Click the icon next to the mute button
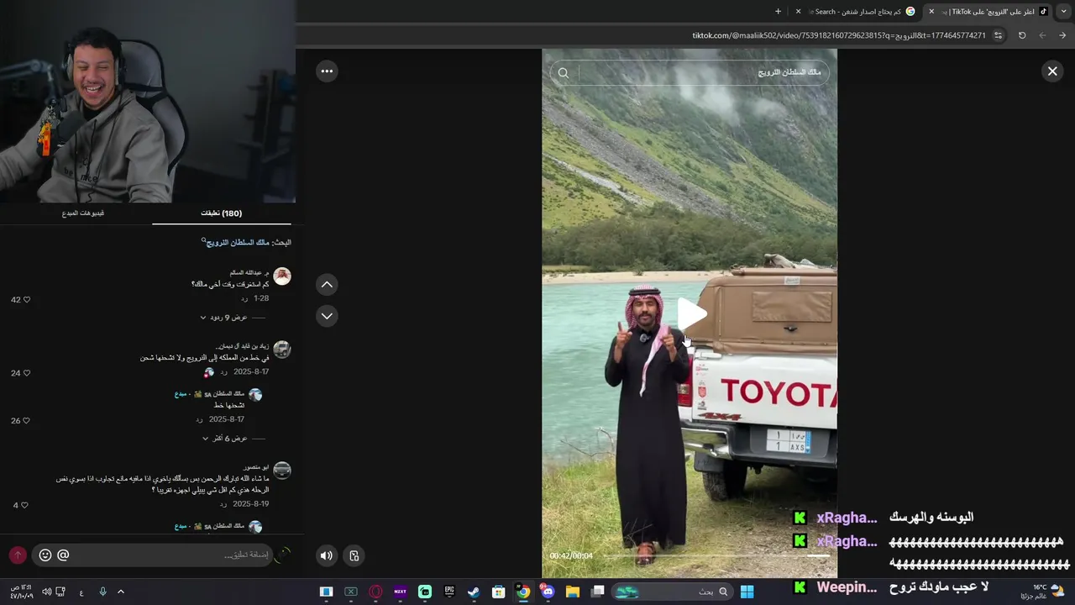Image resolution: width=1075 pixels, height=605 pixels. coord(354,555)
